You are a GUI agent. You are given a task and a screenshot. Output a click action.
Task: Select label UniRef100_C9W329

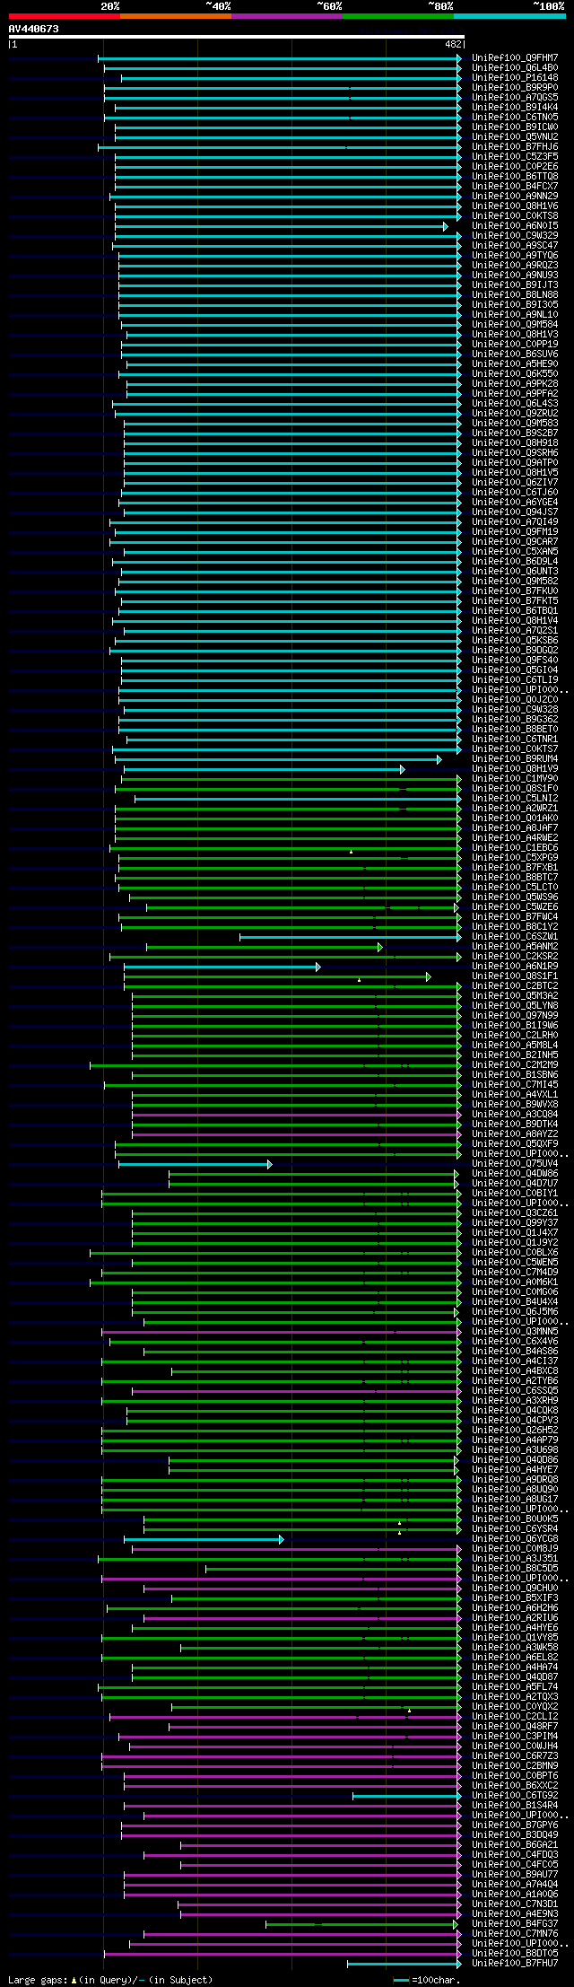click(x=515, y=235)
